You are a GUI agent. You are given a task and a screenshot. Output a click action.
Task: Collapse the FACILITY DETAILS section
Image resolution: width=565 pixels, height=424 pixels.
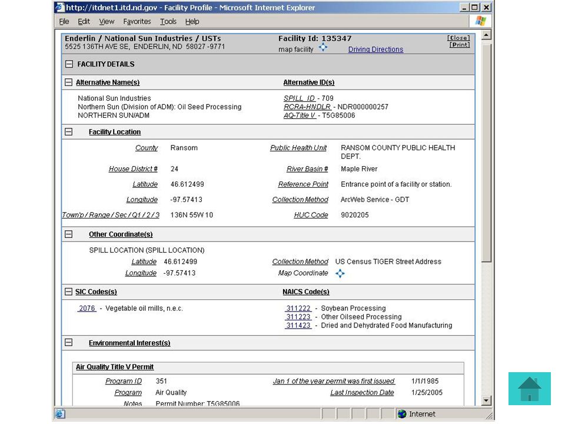click(69, 64)
